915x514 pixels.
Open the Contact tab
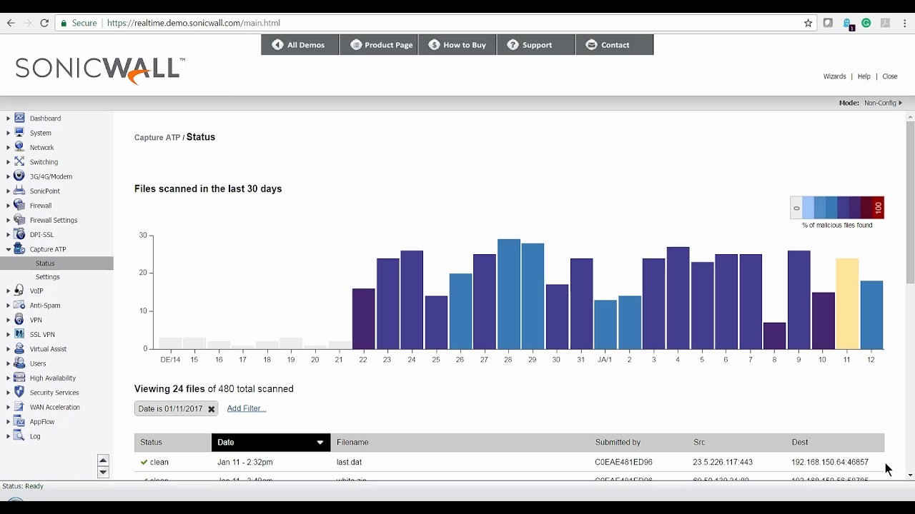pos(614,44)
